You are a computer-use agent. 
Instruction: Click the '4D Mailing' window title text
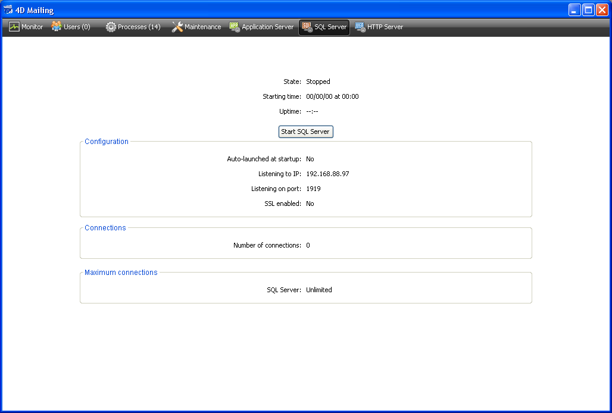tap(35, 10)
